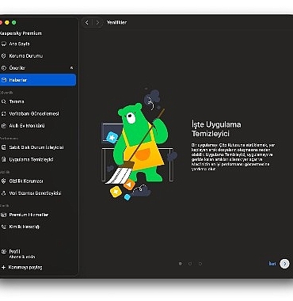Go forward with the right chevron

(97, 23)
